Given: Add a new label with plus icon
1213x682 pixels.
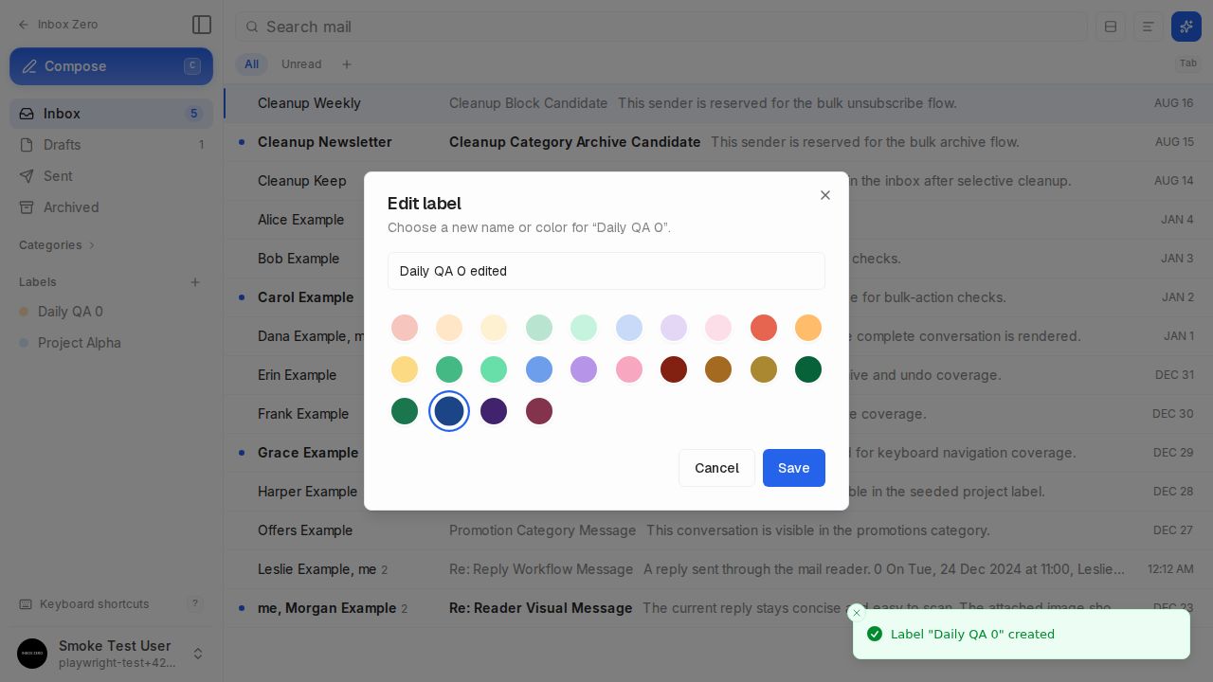Looking at the screenshot, I should pyautogui.click(x=195, y=282).
